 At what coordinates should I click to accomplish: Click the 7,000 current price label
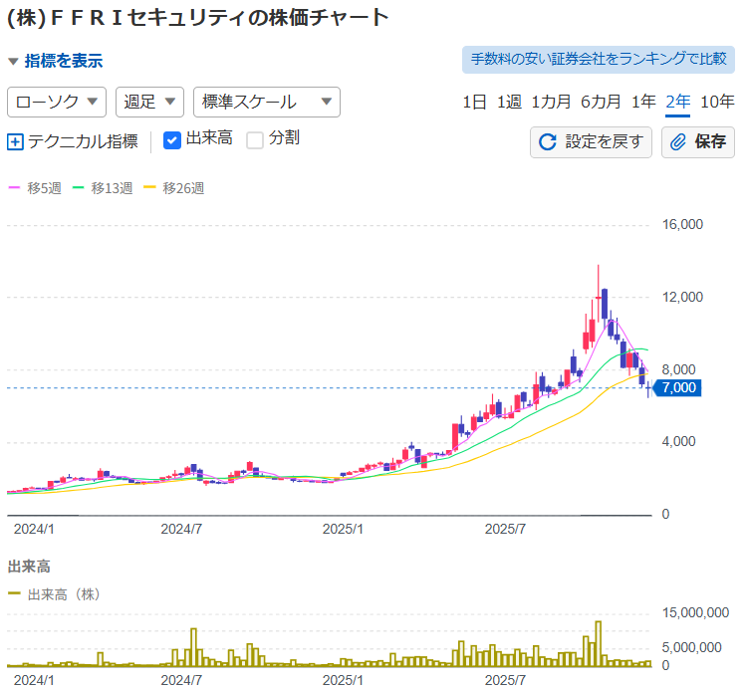[x=678, y=387]
